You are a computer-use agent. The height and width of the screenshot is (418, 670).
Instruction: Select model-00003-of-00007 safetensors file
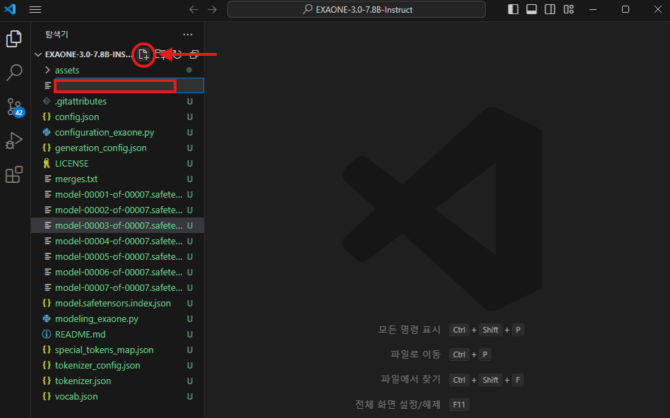point(119,226)
